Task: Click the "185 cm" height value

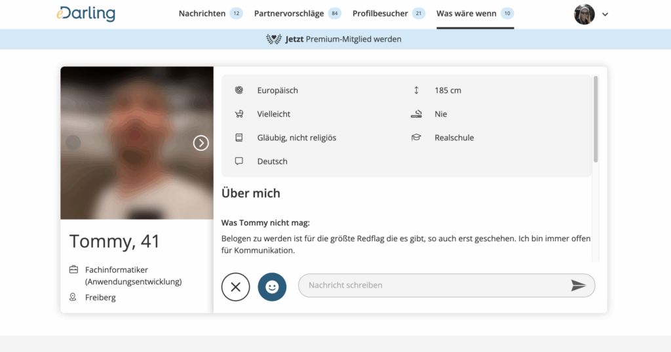Action: point(448,90)
